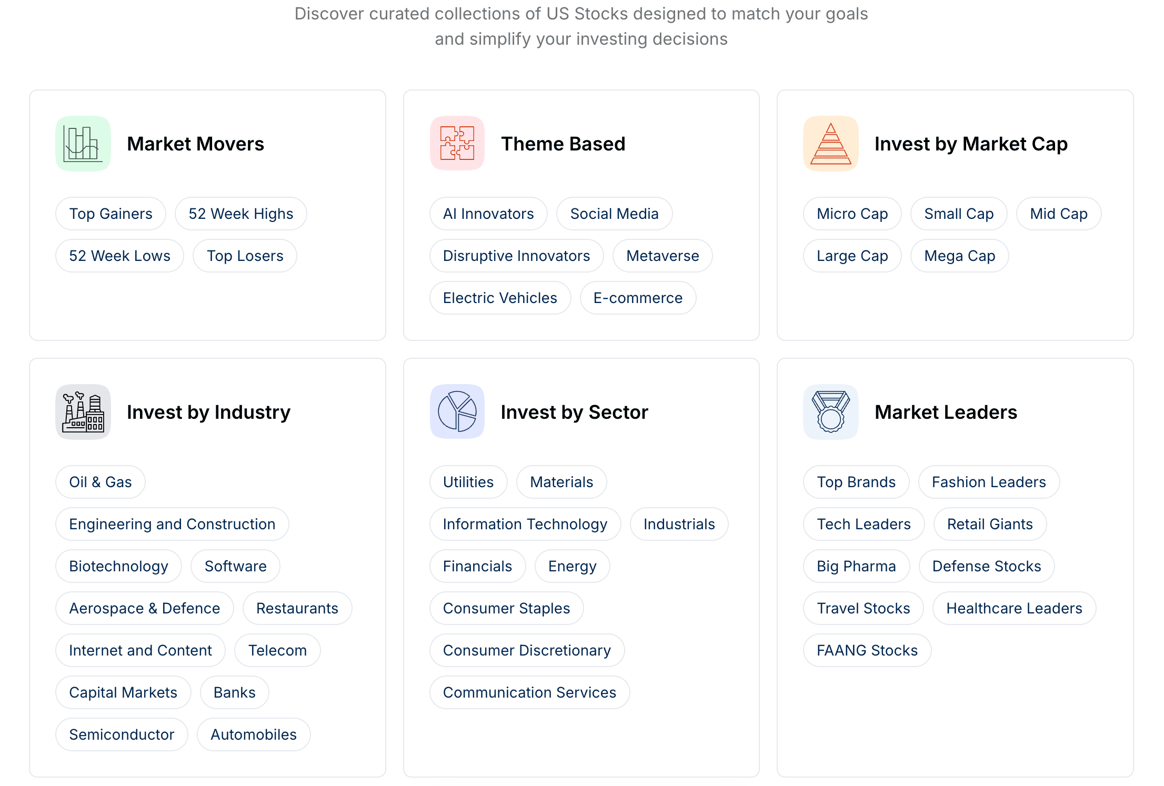This screenshot has width=1164, height=786.
Task: Choose the Electric Vehicles theme chip
Action: tap(500, 298)
